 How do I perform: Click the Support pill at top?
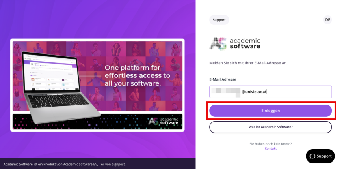219,20
